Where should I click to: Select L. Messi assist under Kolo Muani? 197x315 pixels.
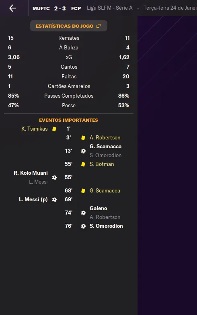pos(38,182)
